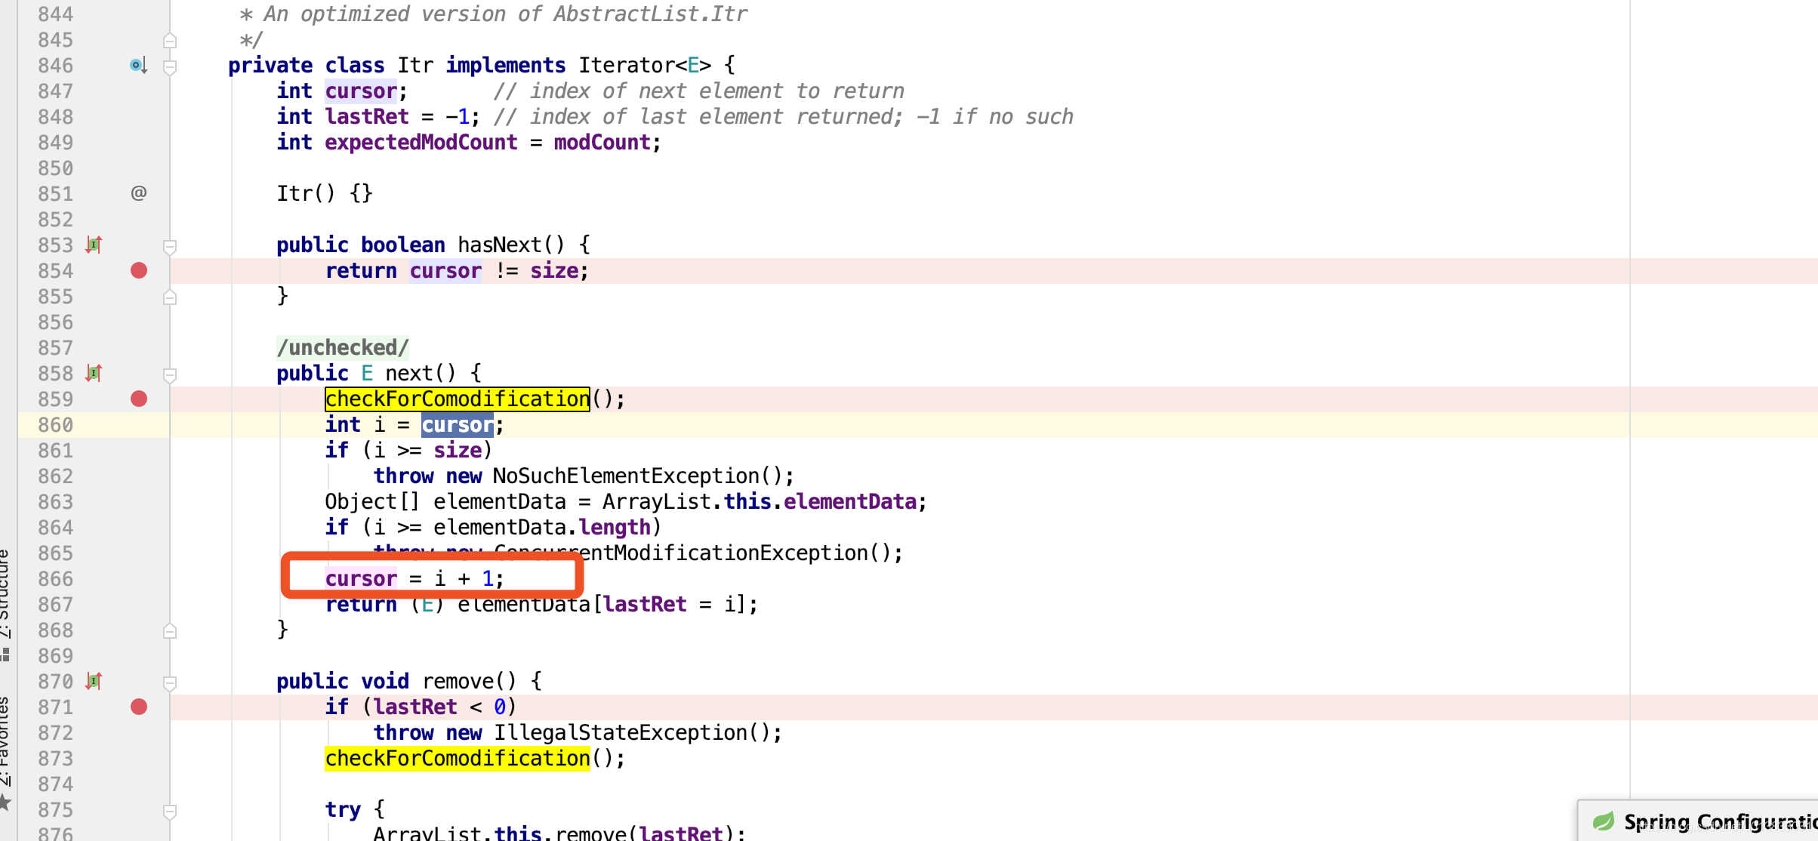Click the next() method name on line 858
The width and height of the screenshot is (1818, 841).
(409, 374)
